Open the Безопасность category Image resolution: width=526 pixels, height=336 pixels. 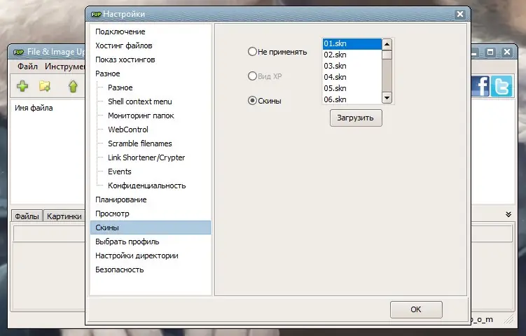(x=120, y=270)
